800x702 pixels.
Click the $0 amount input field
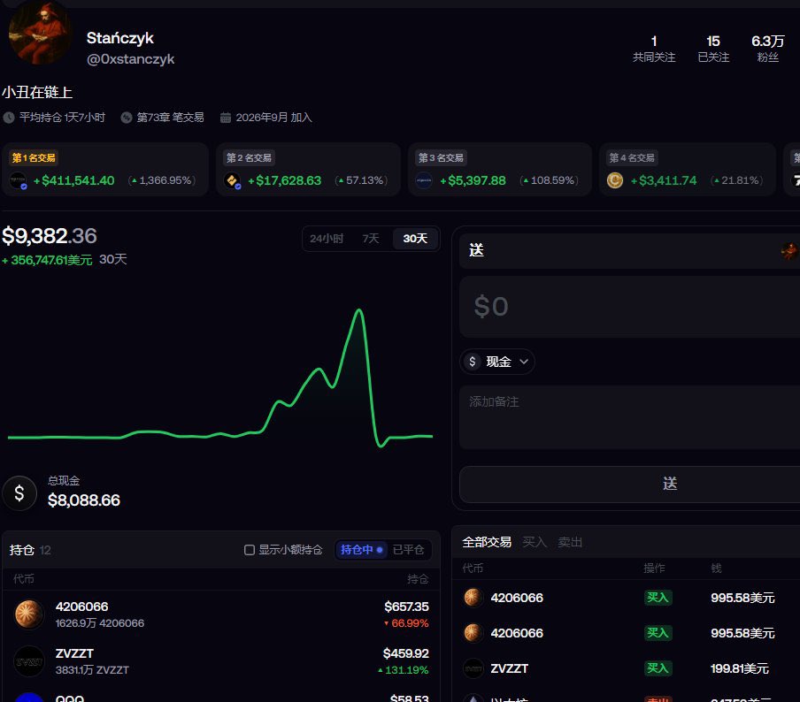point(629,307)
